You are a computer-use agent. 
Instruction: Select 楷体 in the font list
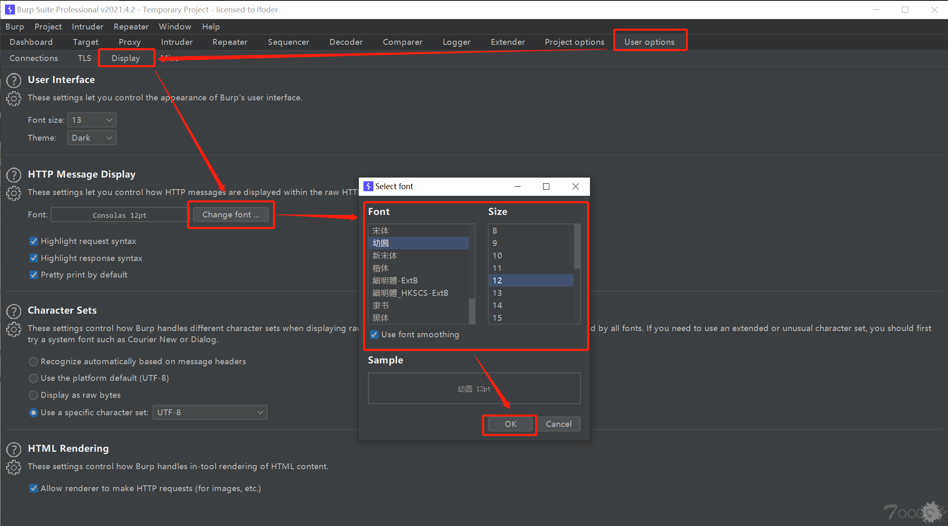click(x=418, y=268)
